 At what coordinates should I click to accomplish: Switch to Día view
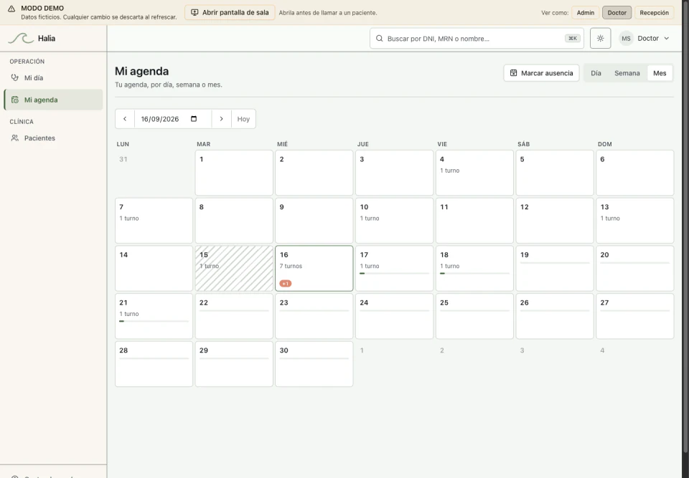coord(596,73)
